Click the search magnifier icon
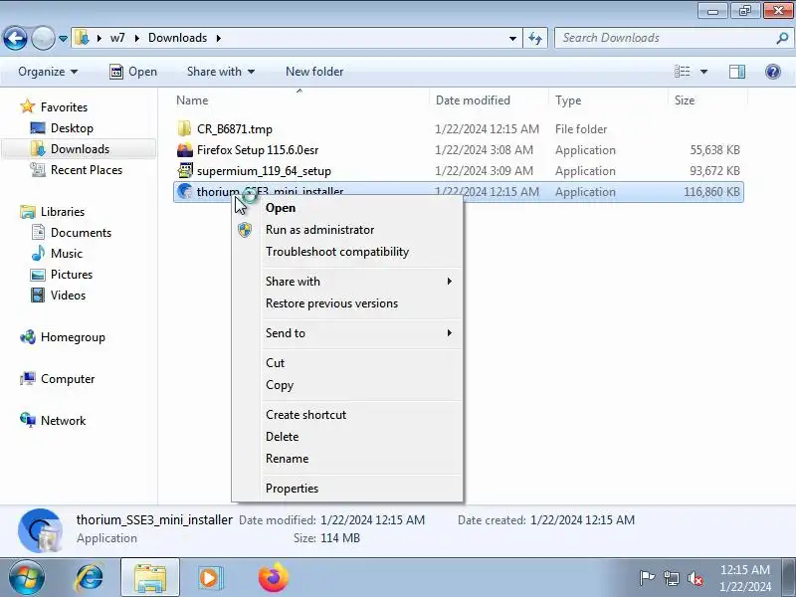This screenshot has width=796, height=597. [782, 38]
